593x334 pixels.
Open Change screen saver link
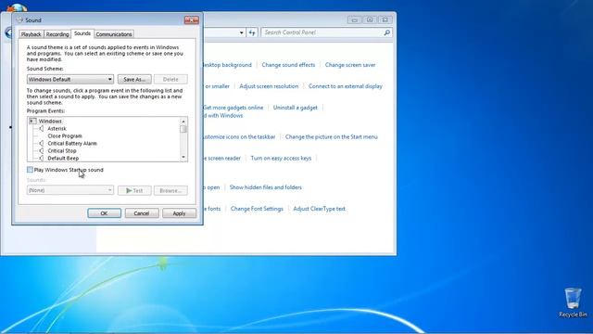tap(350, 65)
